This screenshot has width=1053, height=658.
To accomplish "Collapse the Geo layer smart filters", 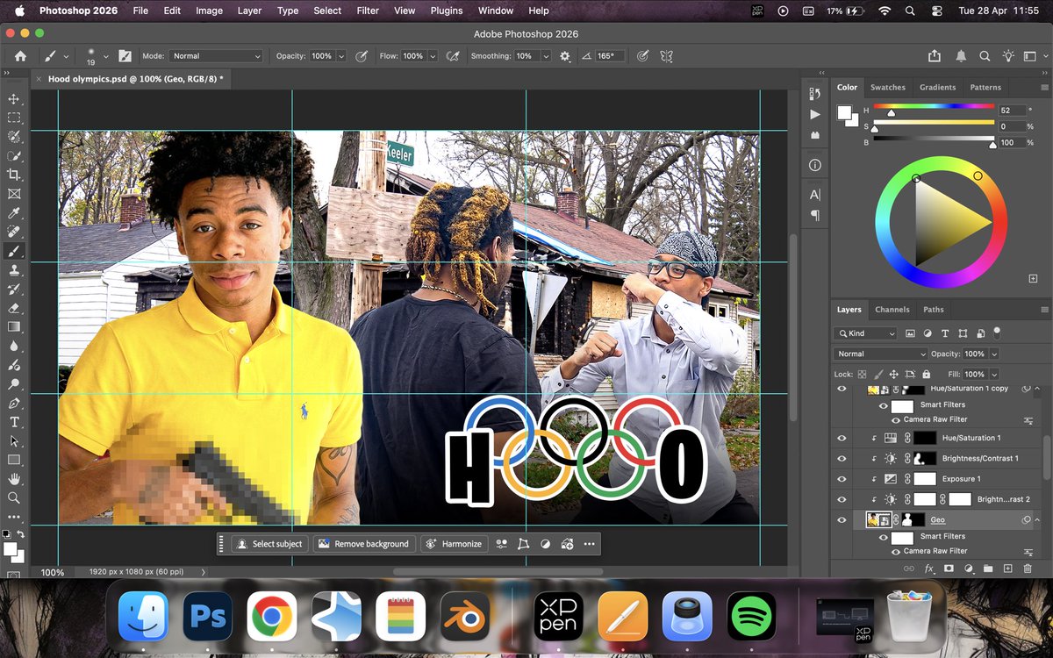I will coord(1037,520).
